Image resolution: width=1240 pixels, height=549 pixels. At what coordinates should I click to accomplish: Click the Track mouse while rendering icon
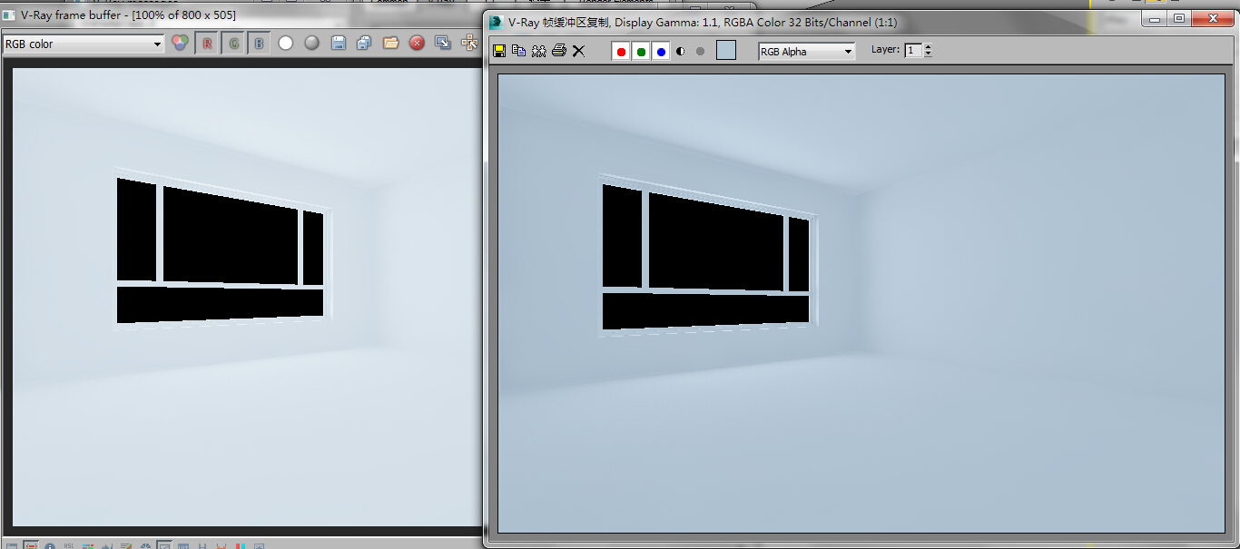(469, 43)
